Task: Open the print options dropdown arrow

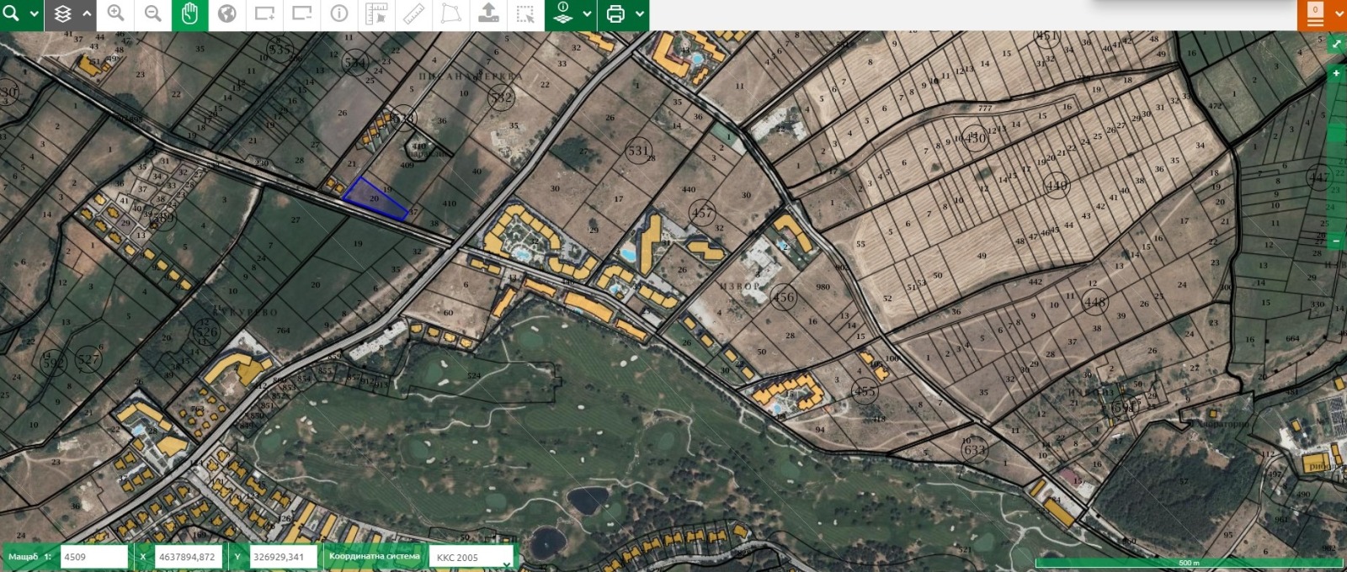Action: tap(640, 14)
